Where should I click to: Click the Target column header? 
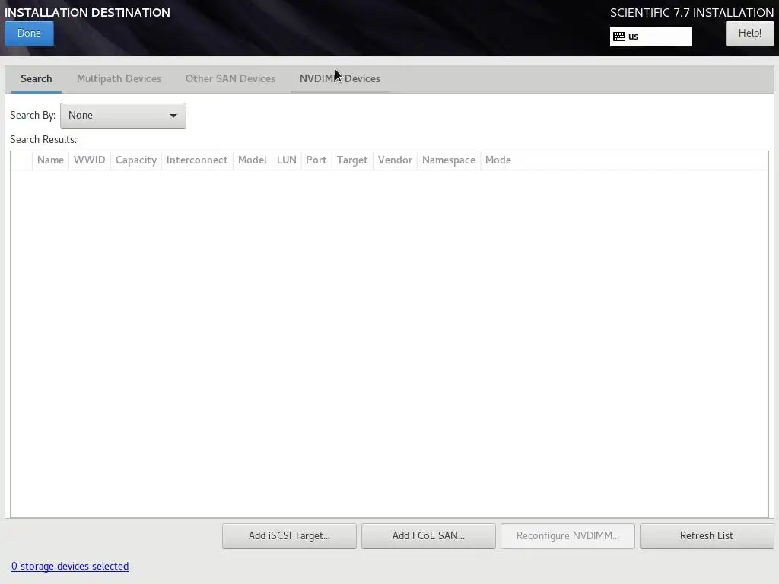pos(352,160)
